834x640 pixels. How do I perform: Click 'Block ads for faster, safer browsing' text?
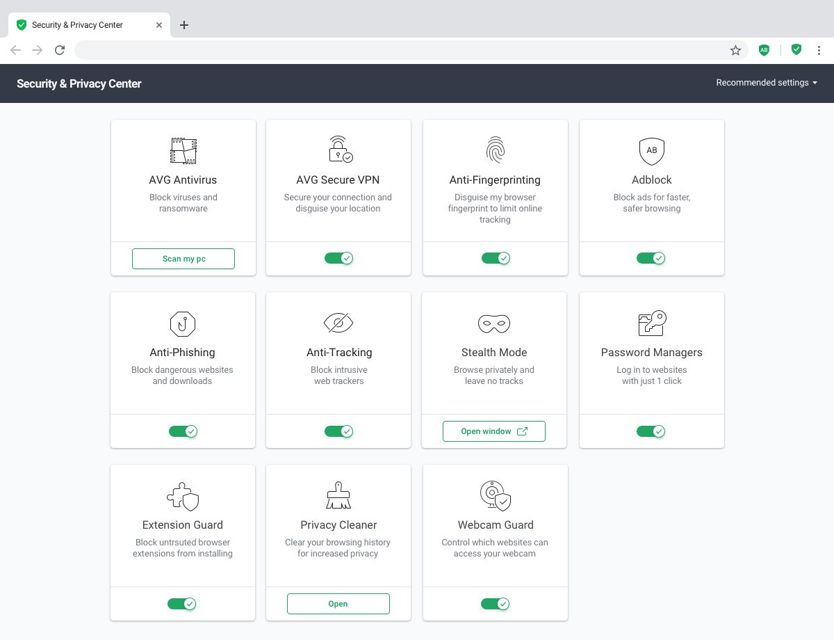click(x=652, y=203)
